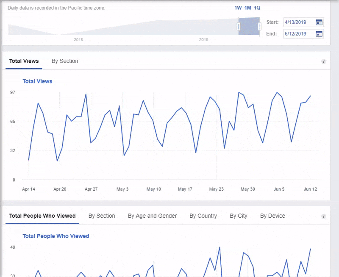339x277 pixels.
Task: Click the Total Views chart legend label
Action: point(37,81)
